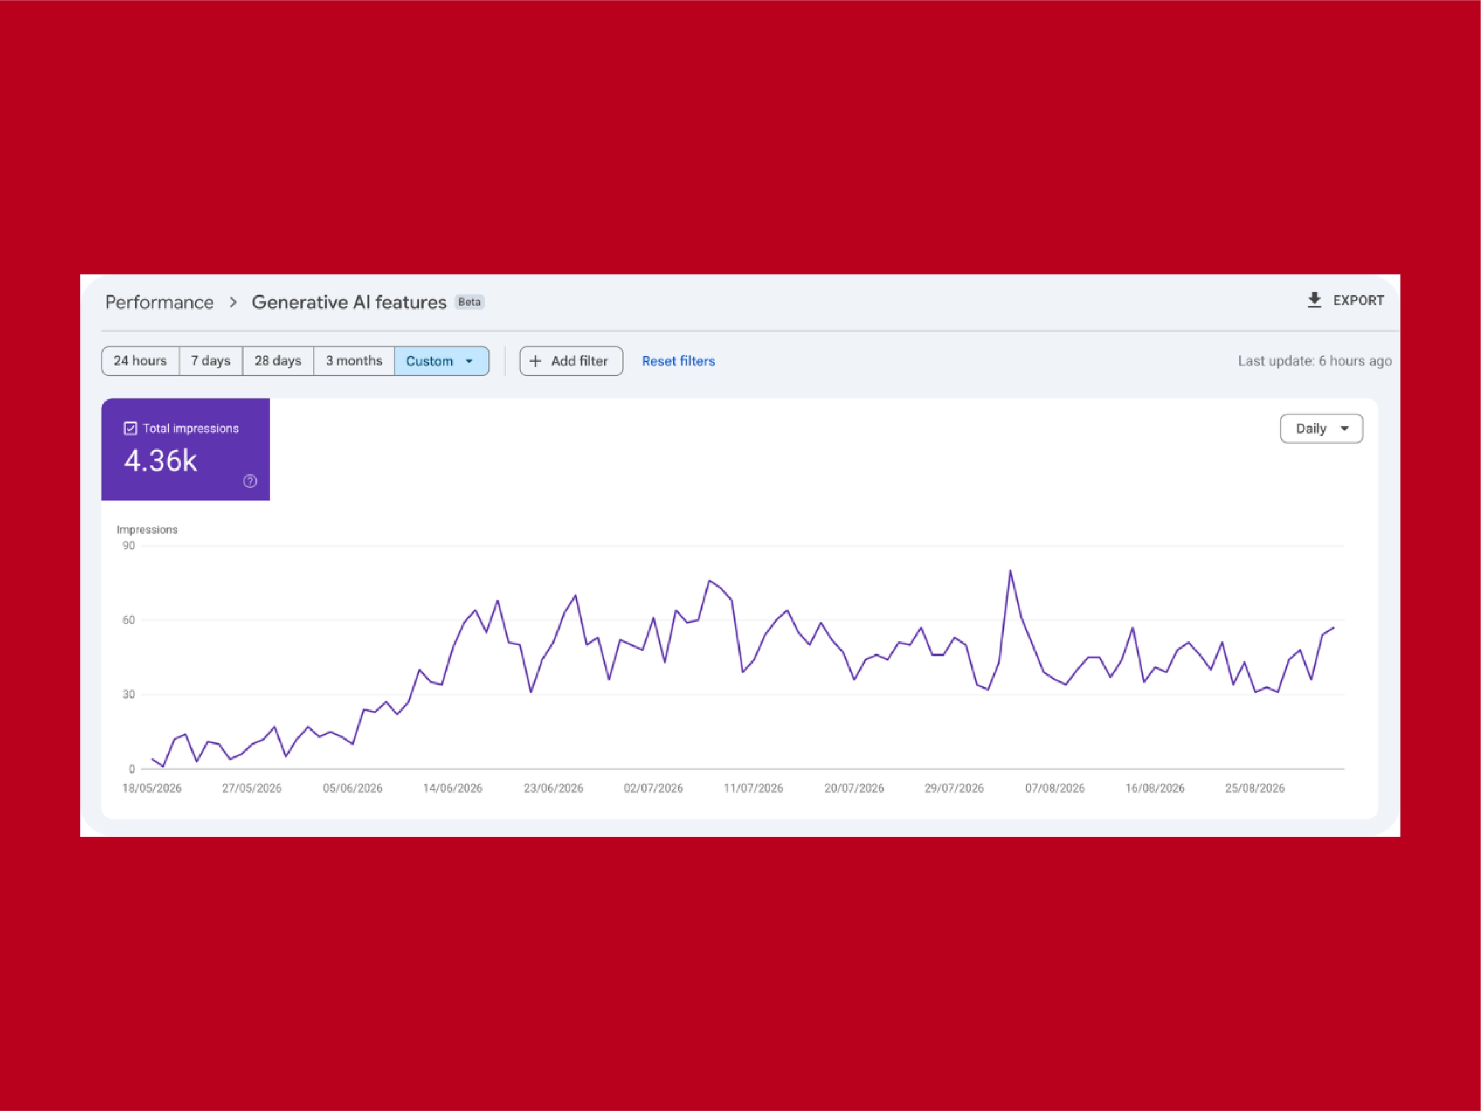Click the EXPORT button label

coord(1358,301)
